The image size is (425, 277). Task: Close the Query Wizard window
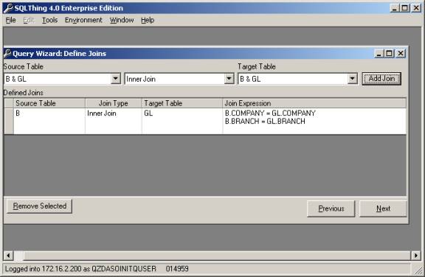tap(401, 54)
